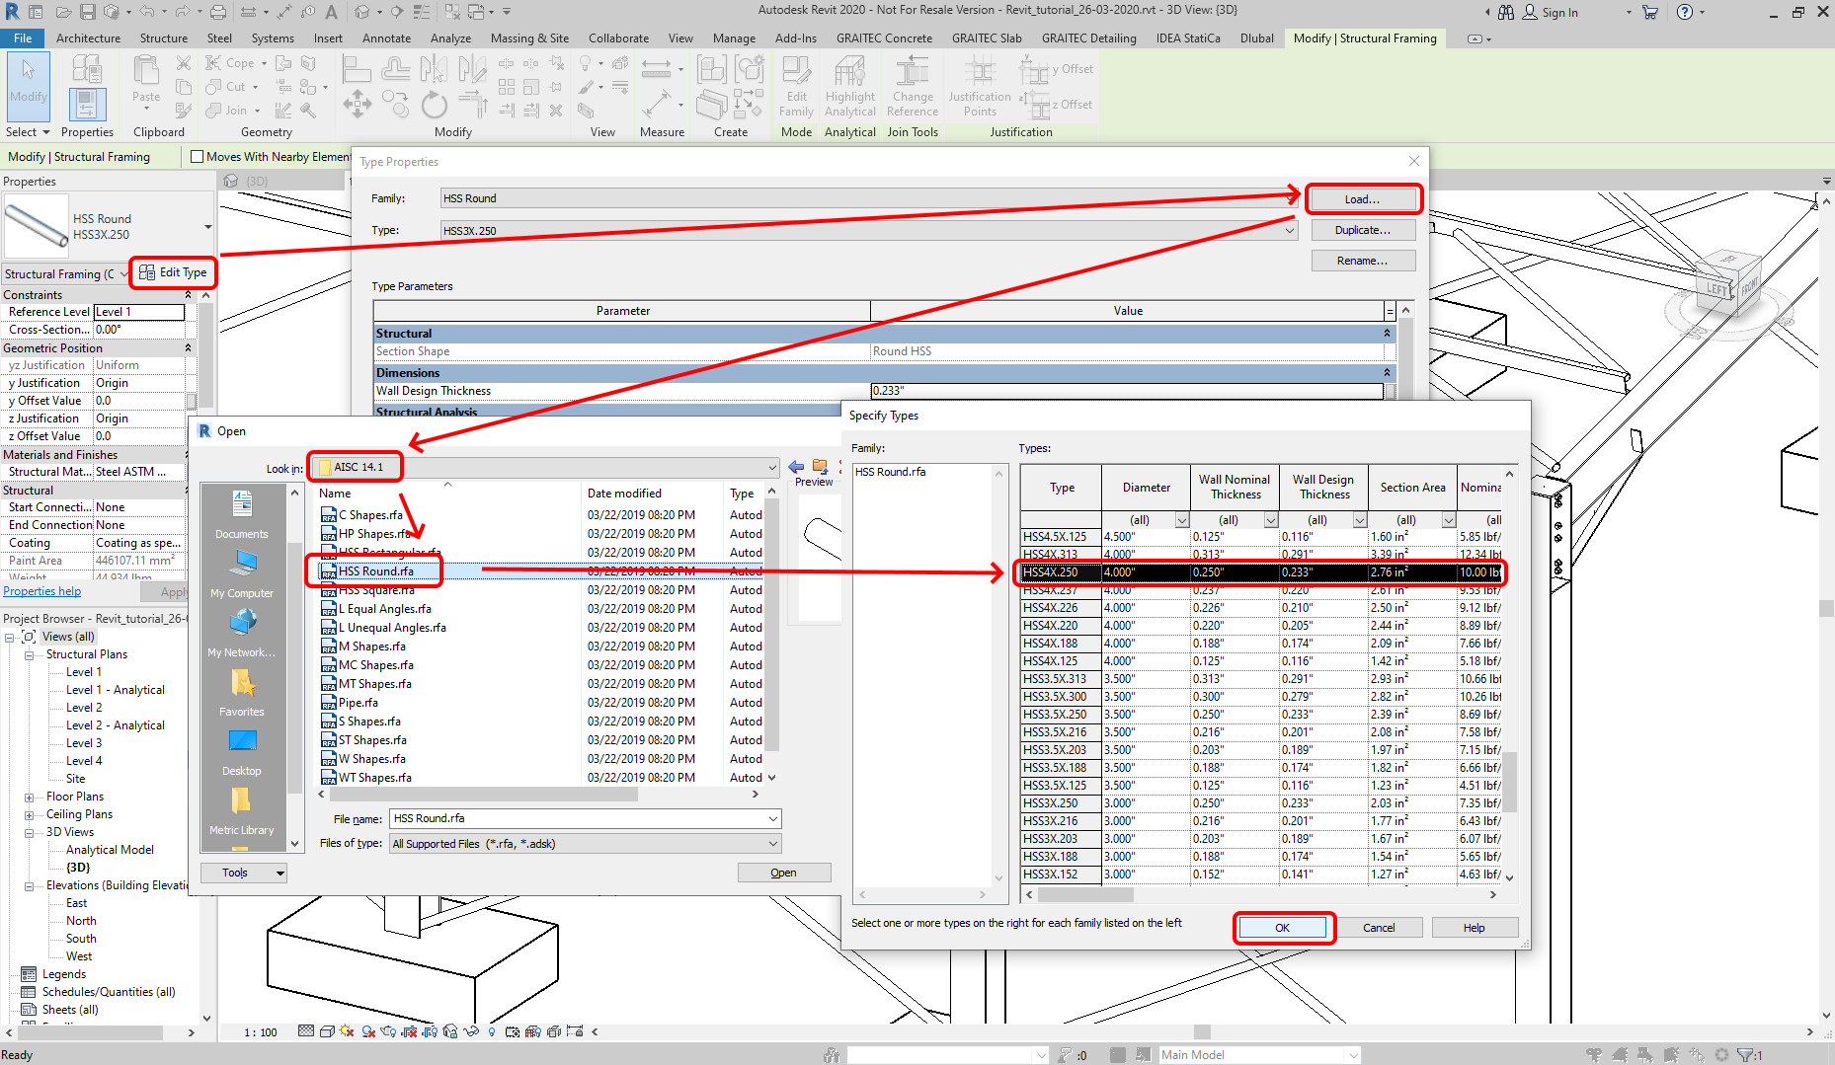Click the Load family button

pyautogui.click(x=1362, y=199)
